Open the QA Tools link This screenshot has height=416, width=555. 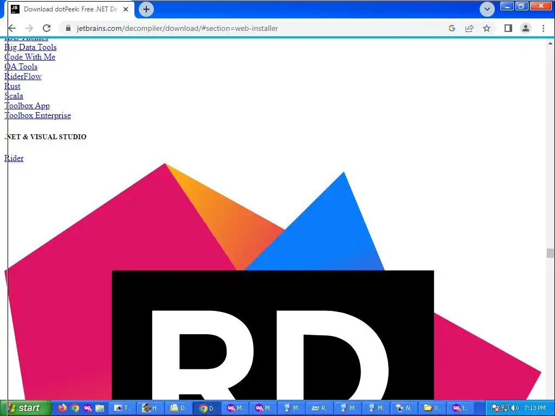(x=21, y=67)
